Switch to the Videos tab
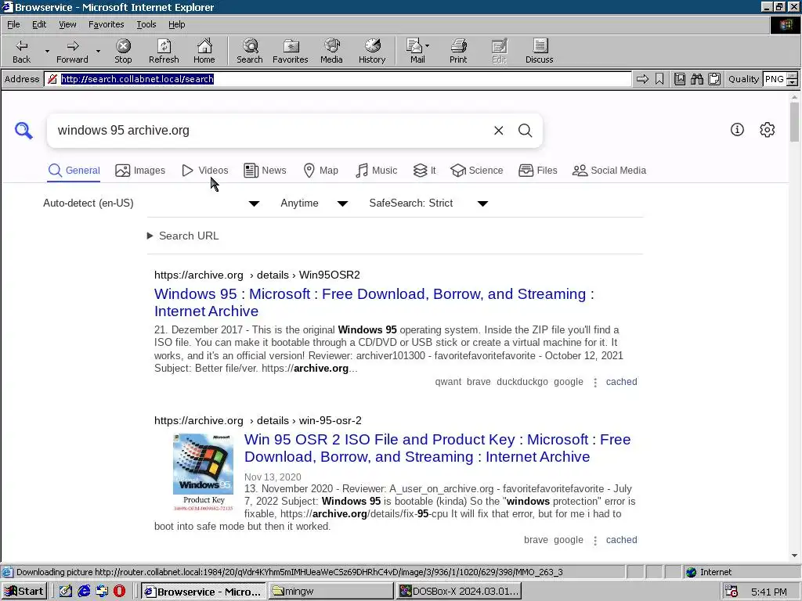The image size is (802, 601). click(x=205, y=170)
